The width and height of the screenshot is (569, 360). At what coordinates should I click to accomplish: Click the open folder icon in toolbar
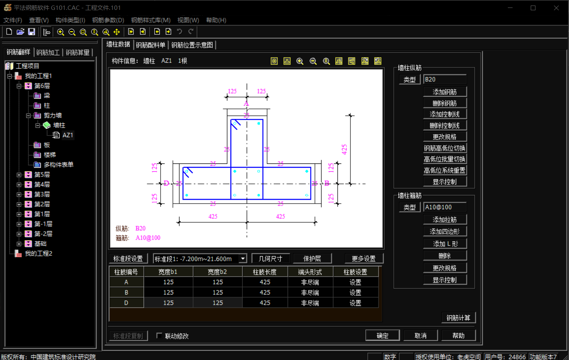tap(20, 32)
